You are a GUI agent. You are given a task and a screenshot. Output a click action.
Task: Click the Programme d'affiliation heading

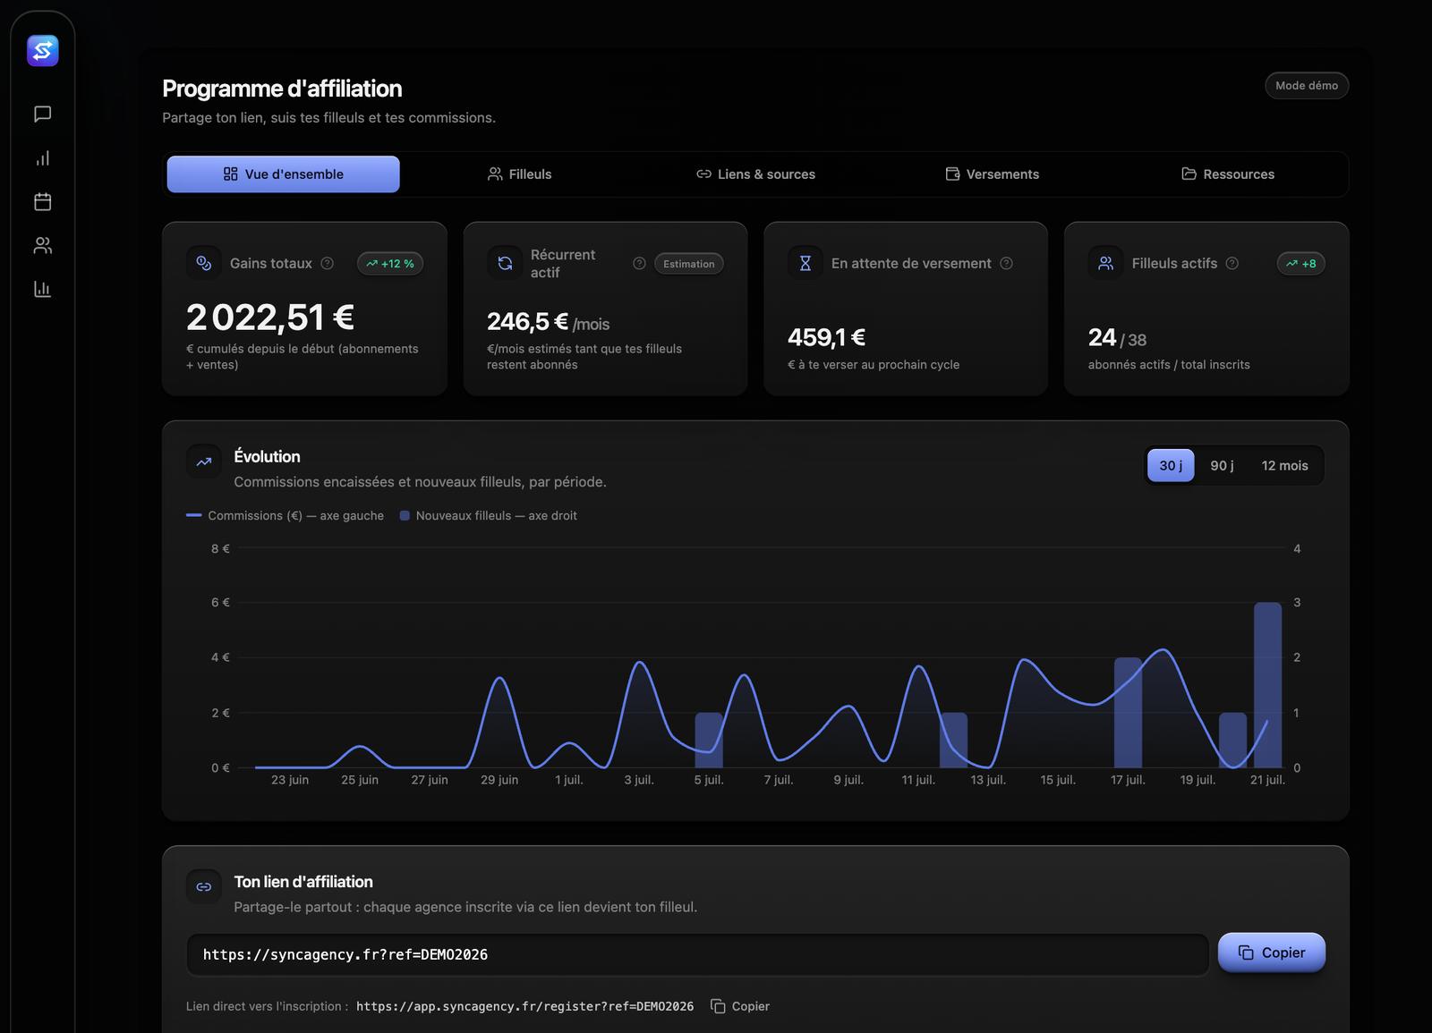point(282,89)
